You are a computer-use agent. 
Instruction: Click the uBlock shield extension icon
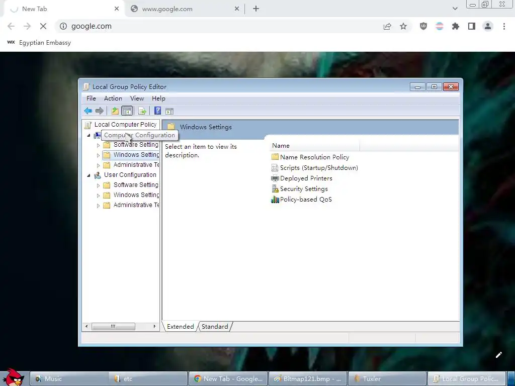(423, 26)
